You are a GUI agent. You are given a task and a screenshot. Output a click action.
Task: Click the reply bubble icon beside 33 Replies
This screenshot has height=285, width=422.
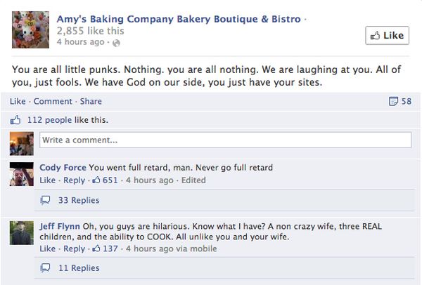45,200
